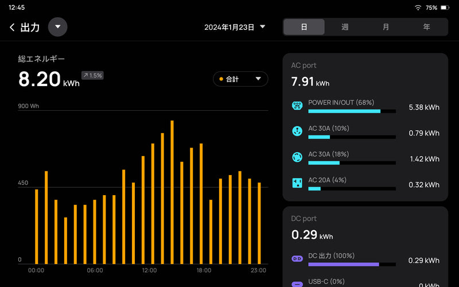Tap the AC 30A (18%) outlet icon
The width and height of the screenshot is (459, 287).
297,157
